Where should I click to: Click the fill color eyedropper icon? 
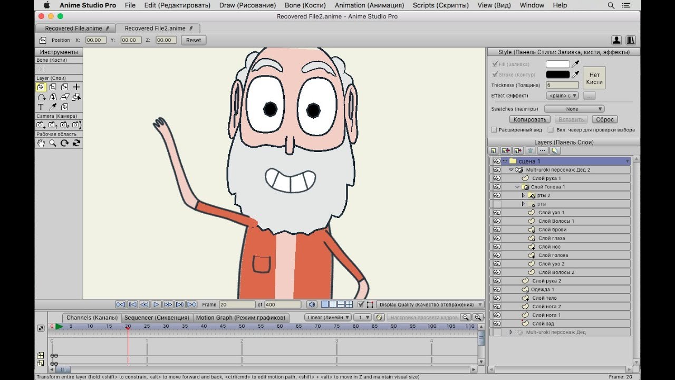[x=576, y=64]
